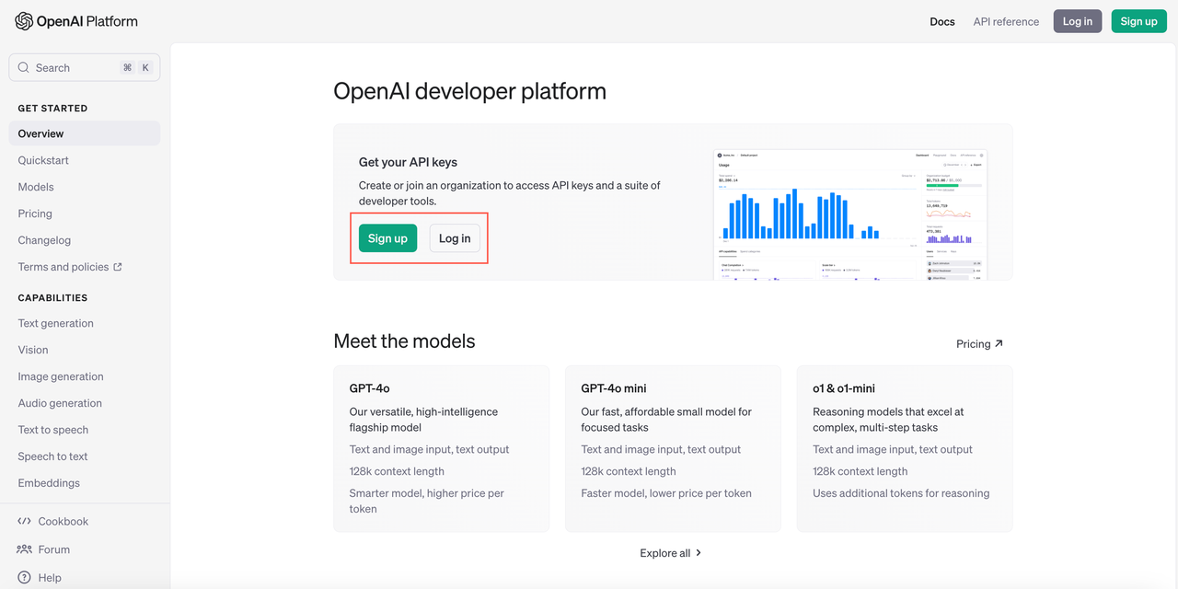The width and height of the screenshot is (1178, 589).
Task: Open Terms and policies link
Action: coord(70,267)
